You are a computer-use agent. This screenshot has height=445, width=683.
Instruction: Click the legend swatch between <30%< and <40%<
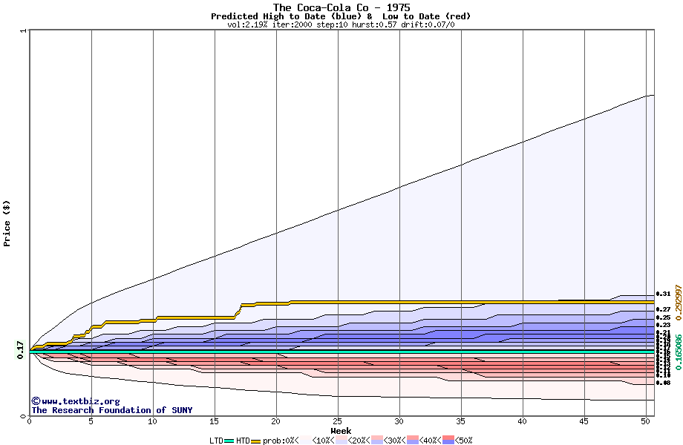click(413, 441)
